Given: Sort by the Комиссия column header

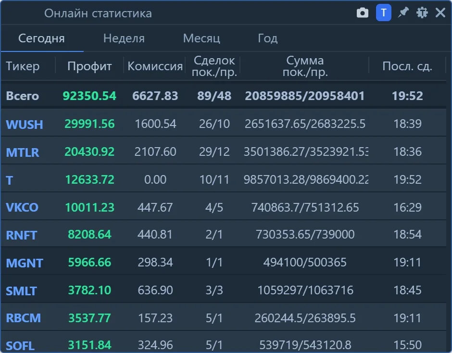Looking at the screenshot, I should (x=155, y=66).
